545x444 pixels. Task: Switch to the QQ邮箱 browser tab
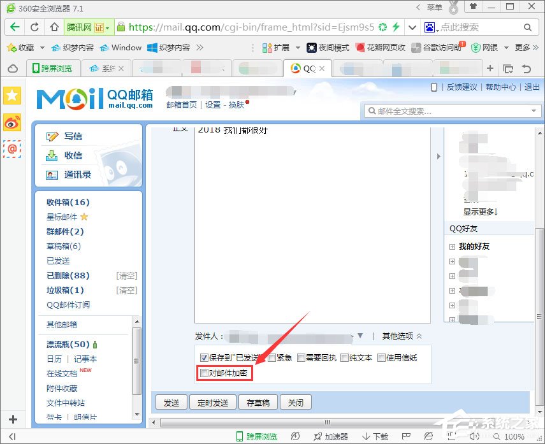308,68
